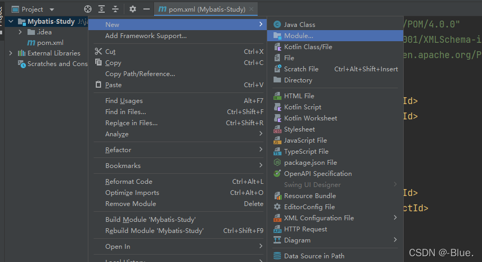Click the EditorConfig File gear icon
Screen dimensions: 482x262
pos(277,207)
